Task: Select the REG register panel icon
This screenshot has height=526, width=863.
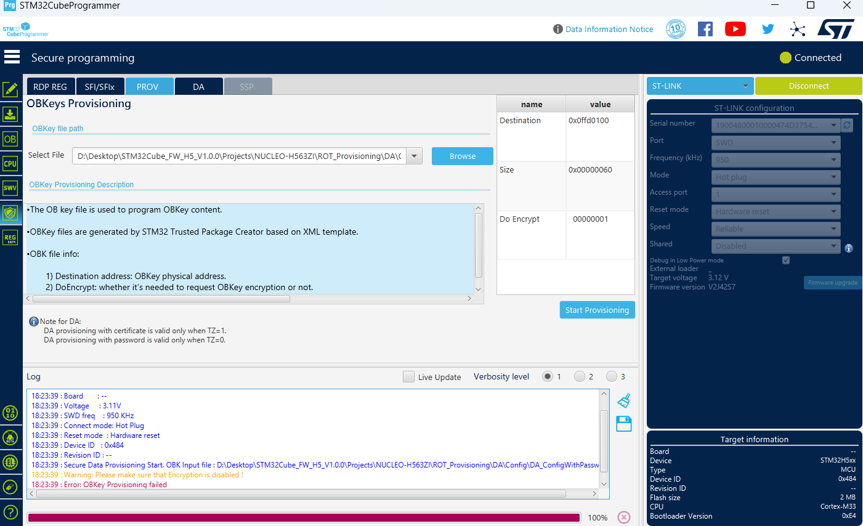Action: click(10, 237)
